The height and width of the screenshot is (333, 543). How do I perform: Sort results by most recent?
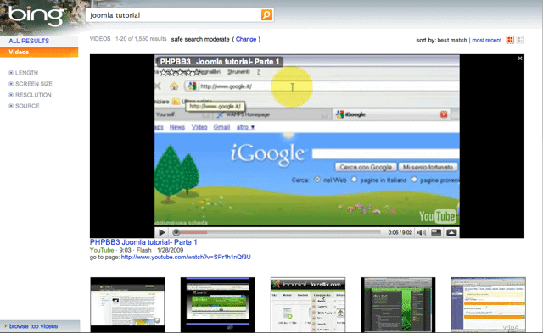click(x=486, y=40)
